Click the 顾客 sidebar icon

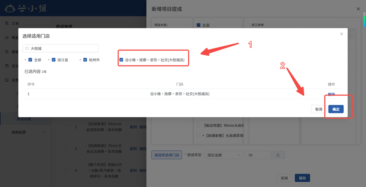(7, 52)
